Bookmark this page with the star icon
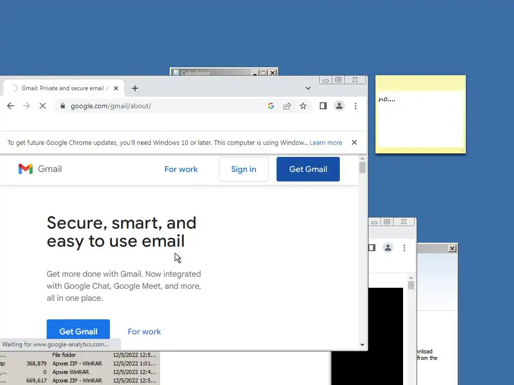Image resolution: width=514 pixels, height=385 pixels. click(303, 106)
